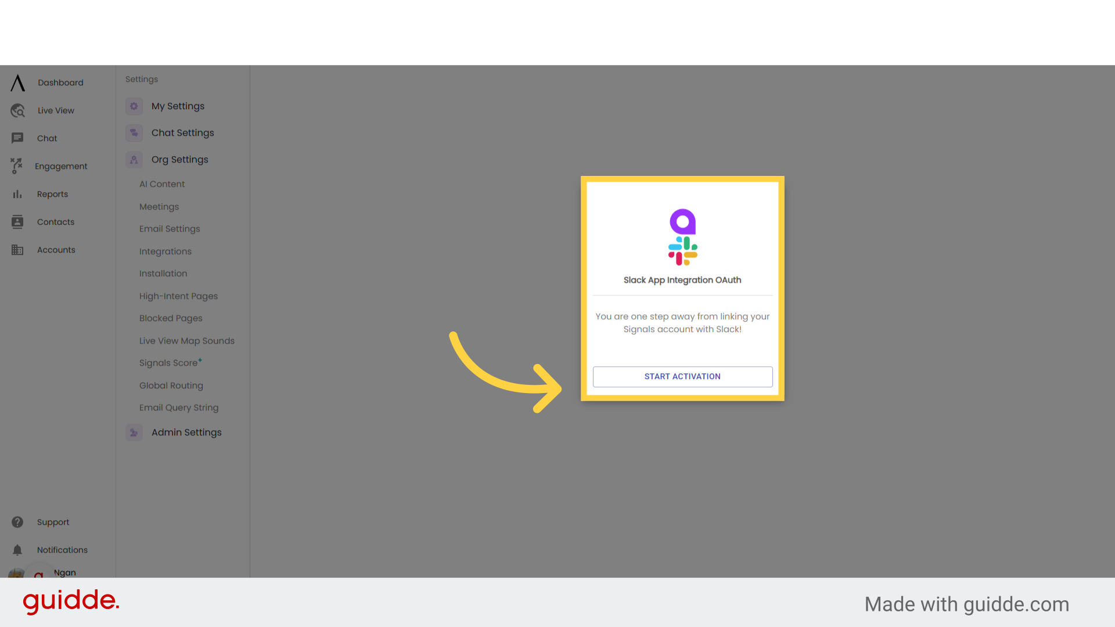Open AI Content settings
The height and width of the screenshot is (627, 1115).
pos(162,184)
